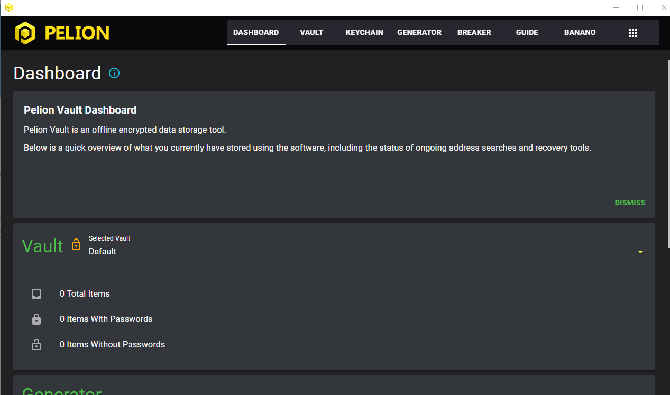Screen dimensions: 670x395
Task: Select the Banano tab
Action: (580, 33)
